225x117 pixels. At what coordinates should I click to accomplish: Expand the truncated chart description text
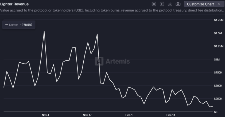[112, 10]
